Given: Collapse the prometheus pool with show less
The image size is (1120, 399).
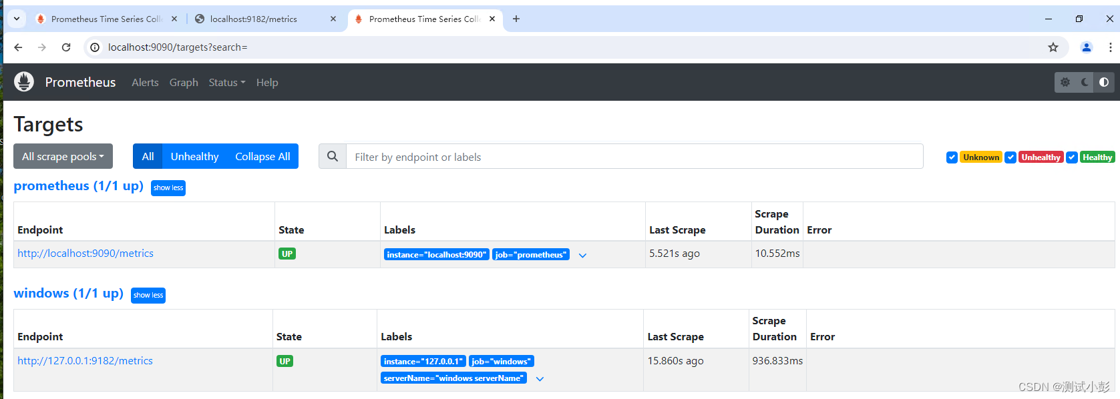Looking at the screenshot, I should click(x=168, y=188).
